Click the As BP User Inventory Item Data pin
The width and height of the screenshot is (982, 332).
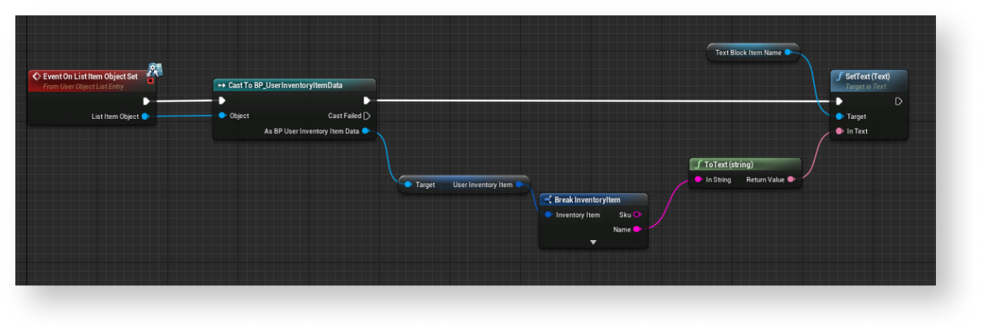point(365,131)
